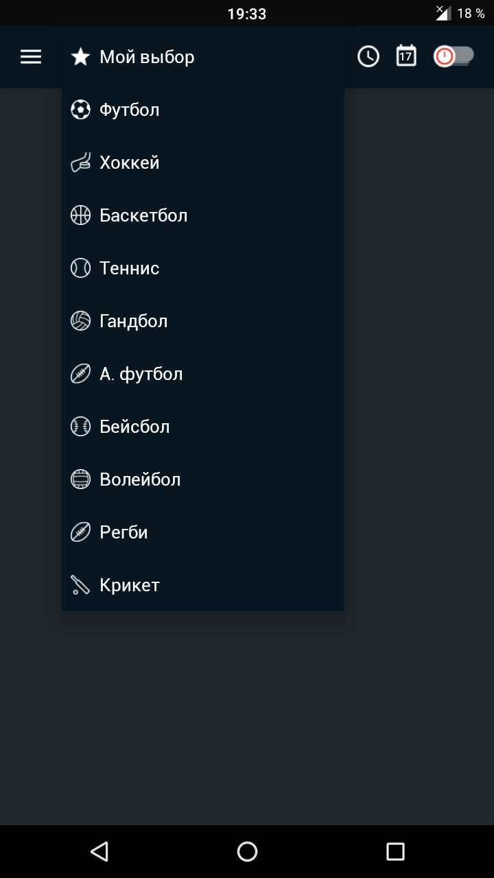Choose Гандбол in the dropdown

(x=203, y=321)
